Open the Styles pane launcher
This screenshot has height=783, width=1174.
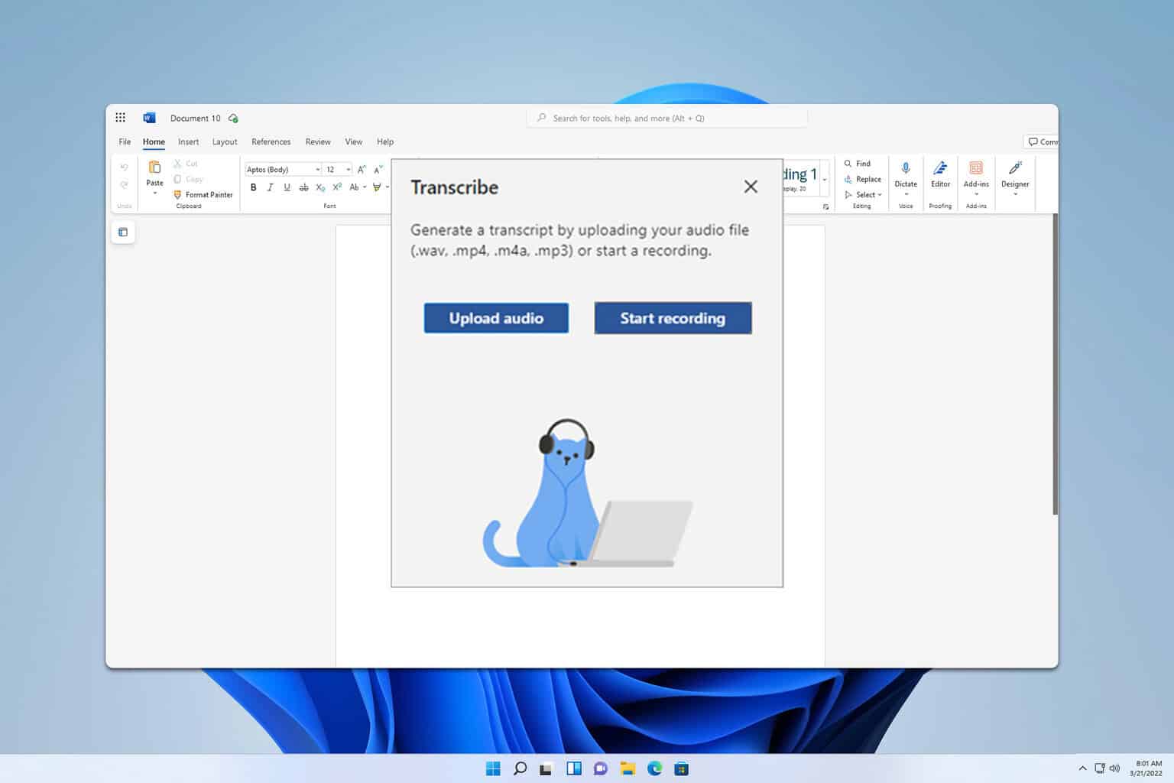[825, 207]
